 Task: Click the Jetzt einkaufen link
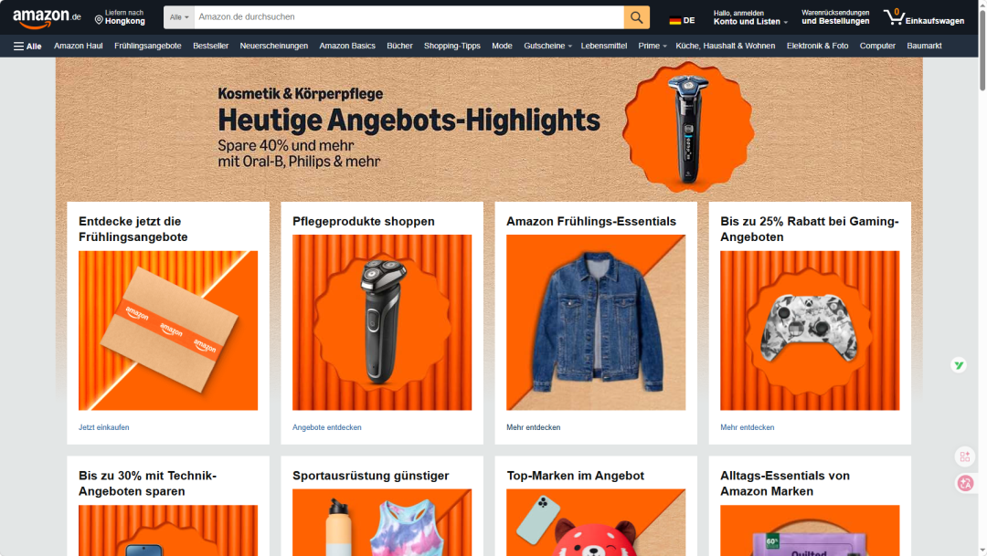click(x=104, y=427)
